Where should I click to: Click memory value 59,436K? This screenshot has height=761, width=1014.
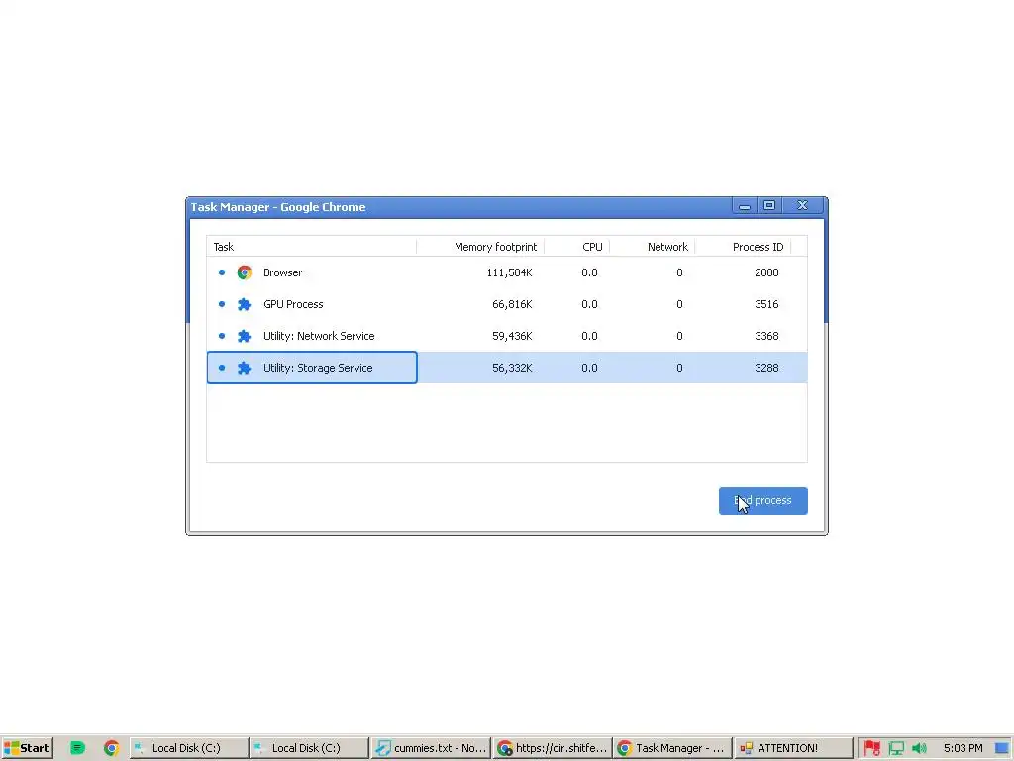pyautogui.click(x=512, y=336)
